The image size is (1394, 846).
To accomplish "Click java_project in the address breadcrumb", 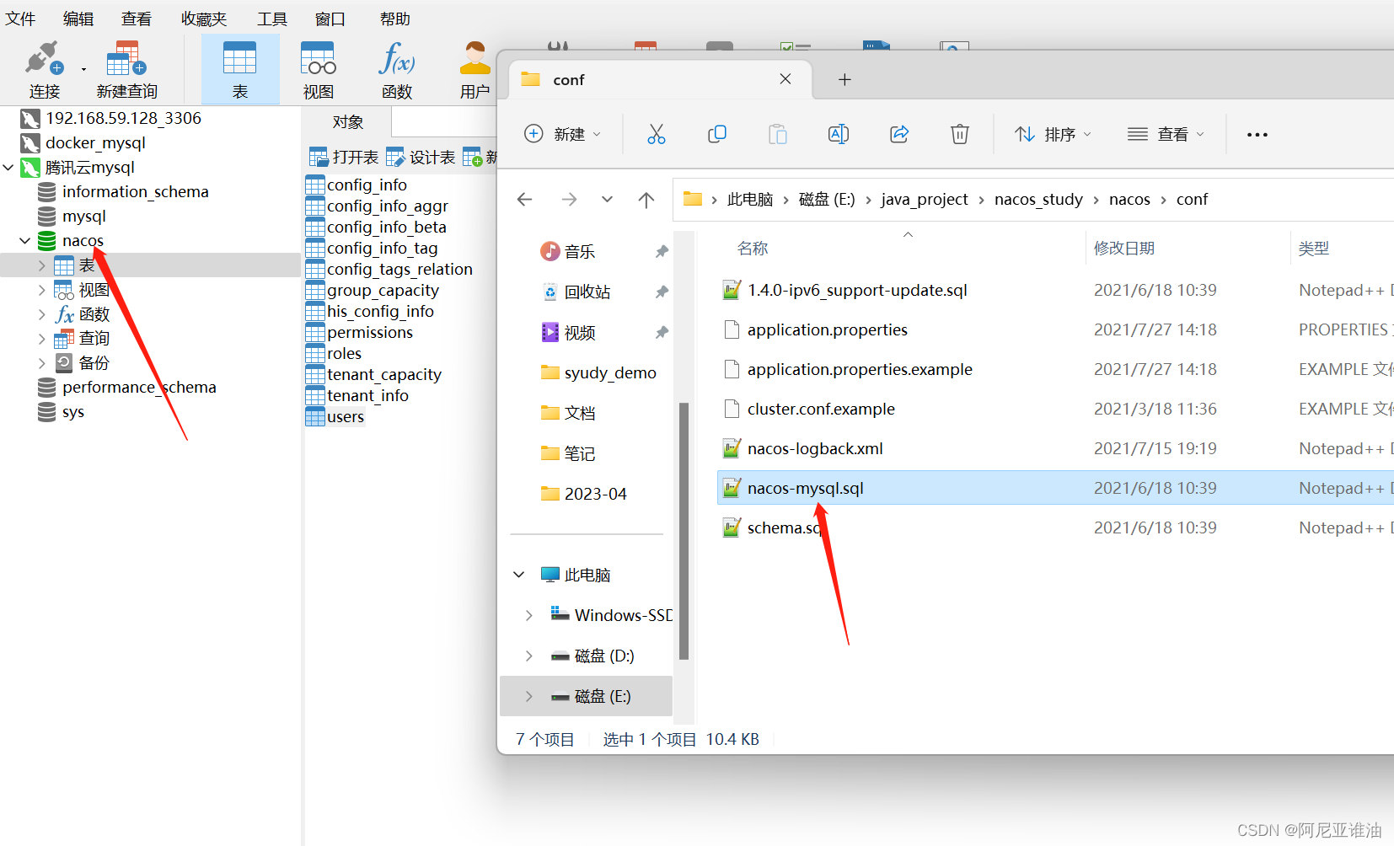I will (x=925, y=199).
